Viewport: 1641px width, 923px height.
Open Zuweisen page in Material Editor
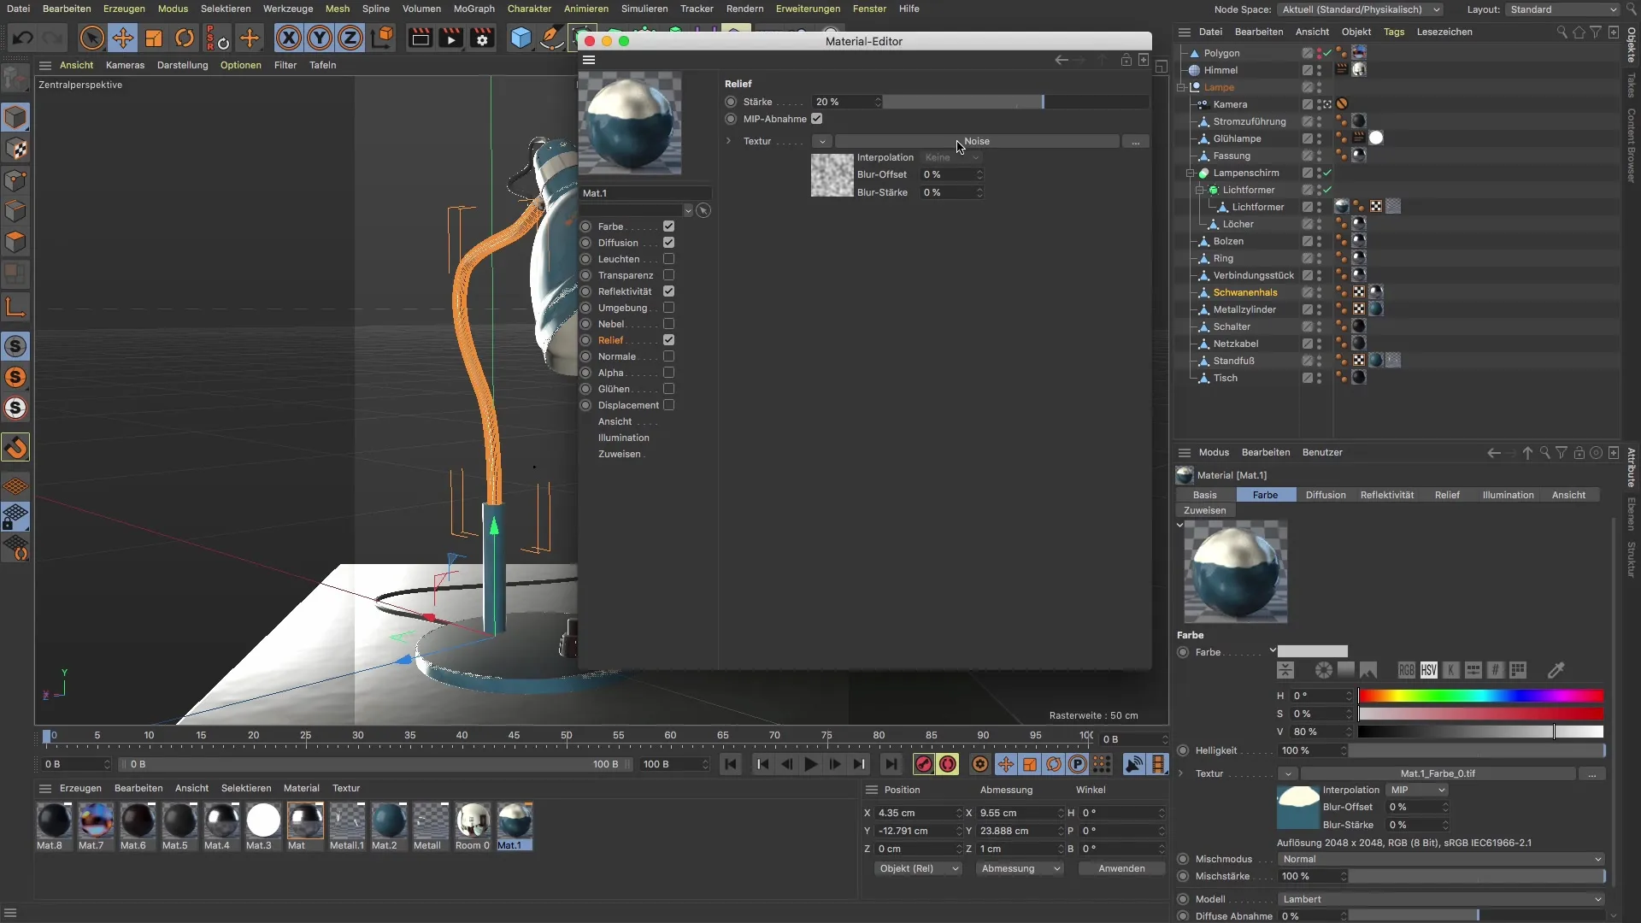619,454
